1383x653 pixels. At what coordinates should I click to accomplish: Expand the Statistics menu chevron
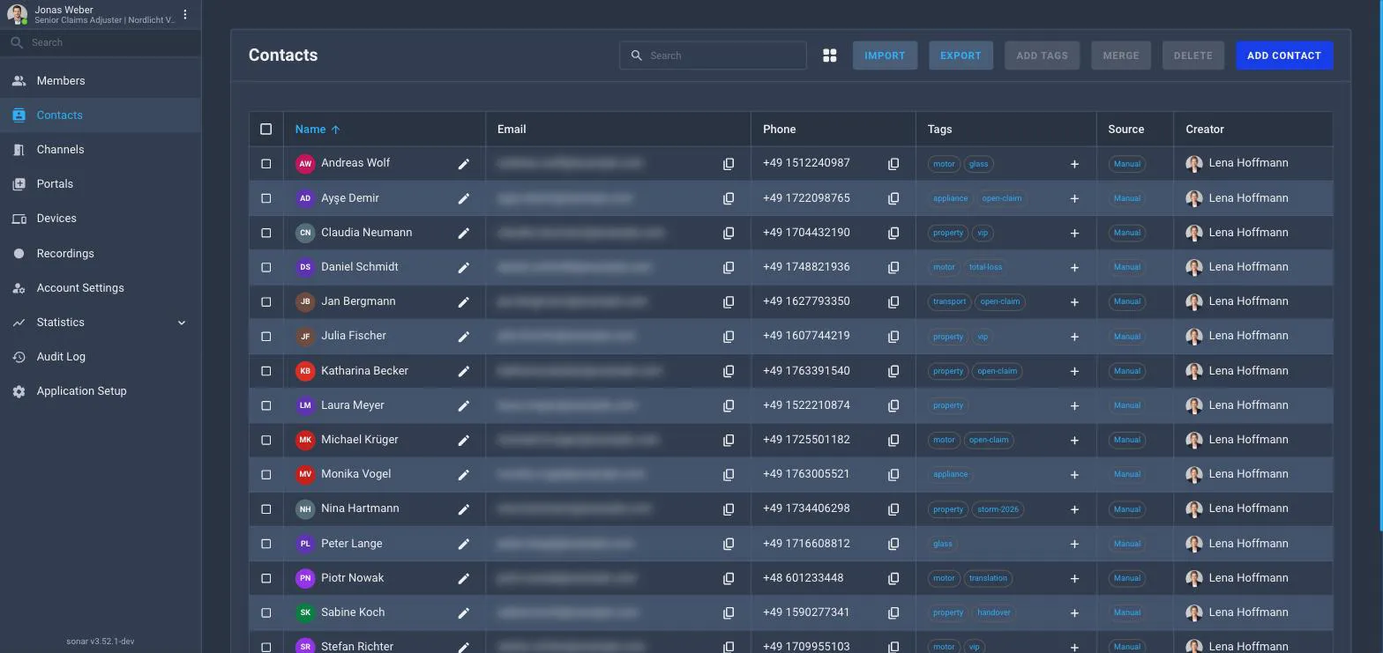(182, 323)
